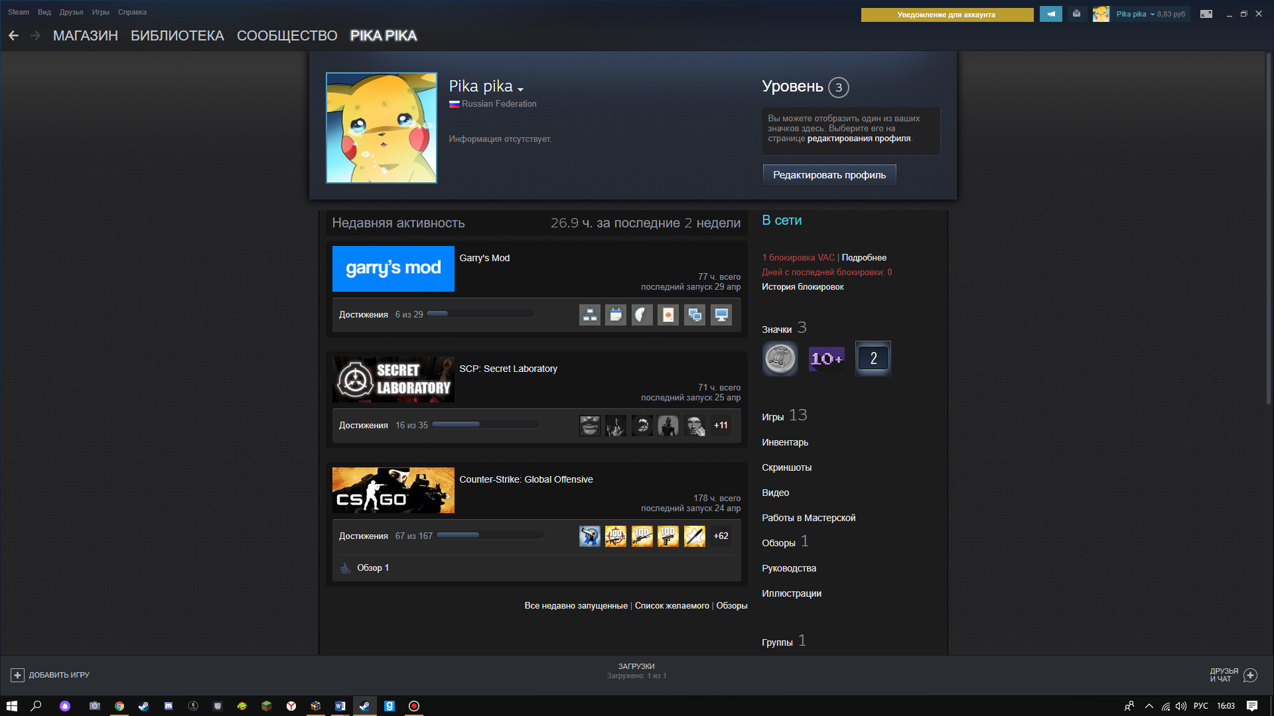1274x716 pixels.
Task: Open the Справка menu
Action: coord(133,12)
